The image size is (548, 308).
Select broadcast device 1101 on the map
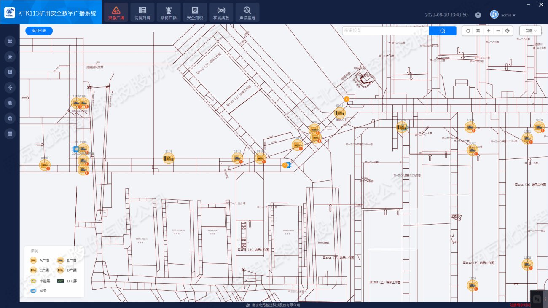coord(169,158)
